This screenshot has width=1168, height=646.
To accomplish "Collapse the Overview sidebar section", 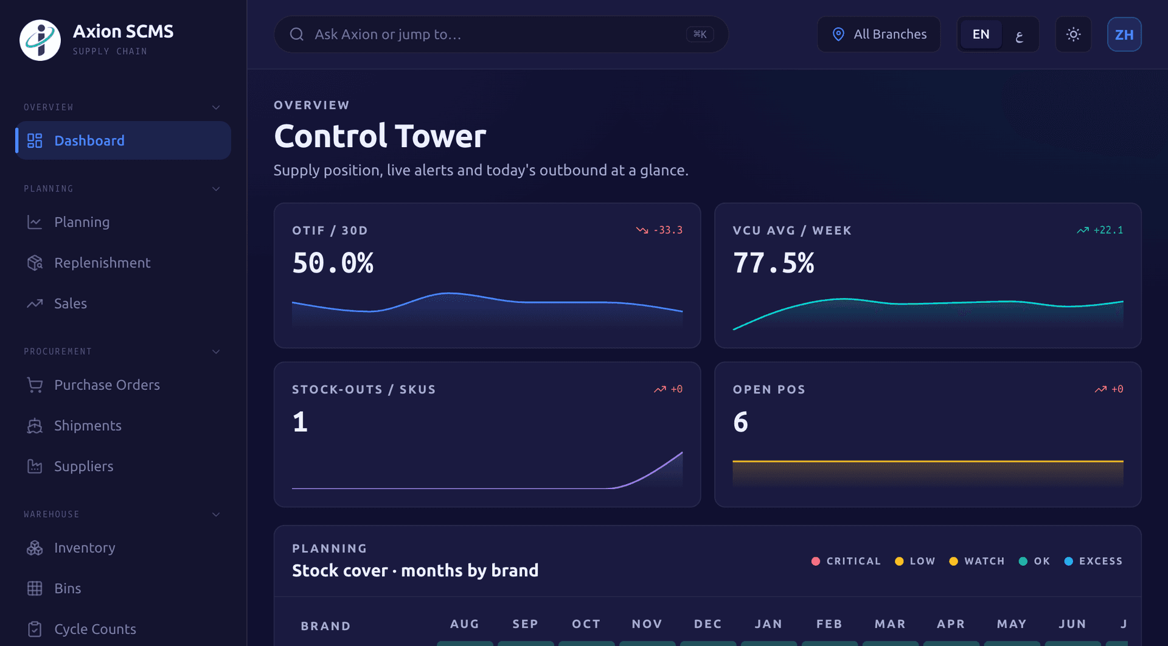I will [x=216, y=107].
